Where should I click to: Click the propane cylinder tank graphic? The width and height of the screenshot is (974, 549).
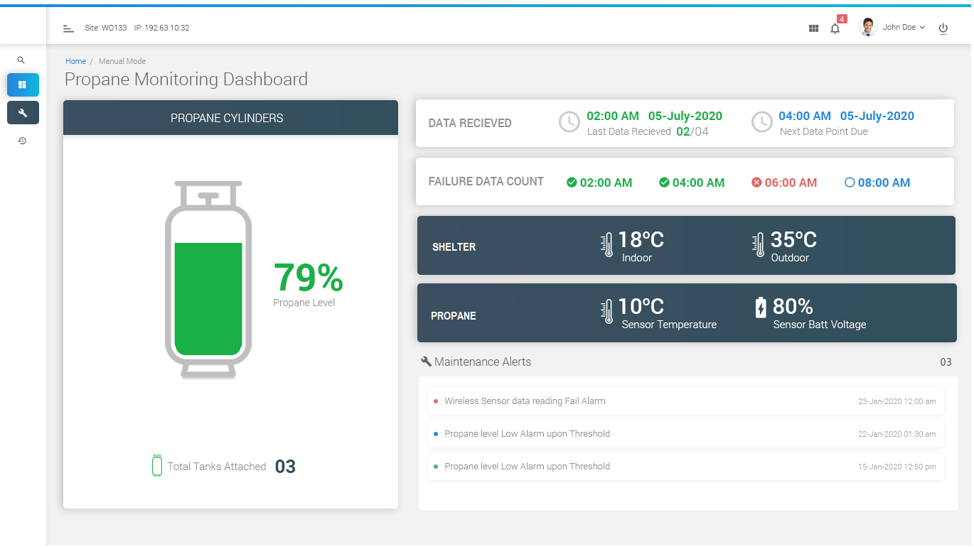pos(208,280)
